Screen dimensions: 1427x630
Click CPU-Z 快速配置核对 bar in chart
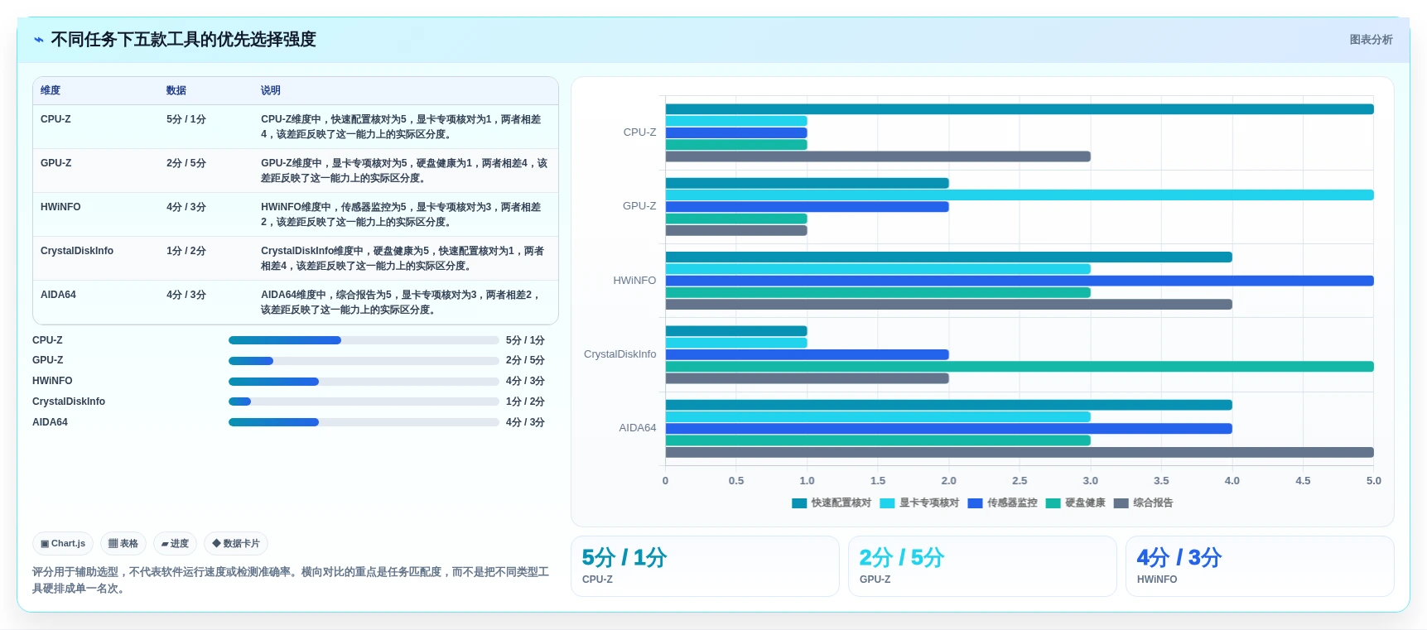[1020, 109]
